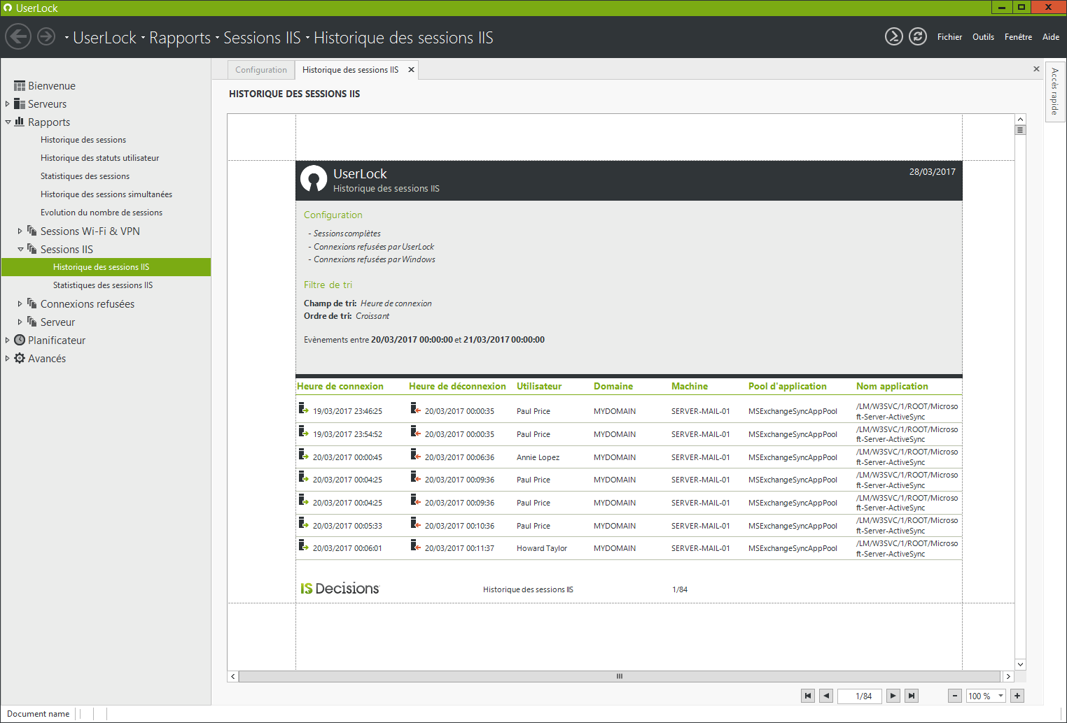1067x723 pixels.
Task: Click the Pool d'application column header
Action: point(787,386)
